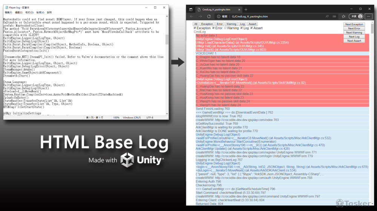This screenshot has height=211, width=377.
Task: Open the 說明 menu in Notepad
Action: [49, 12]
